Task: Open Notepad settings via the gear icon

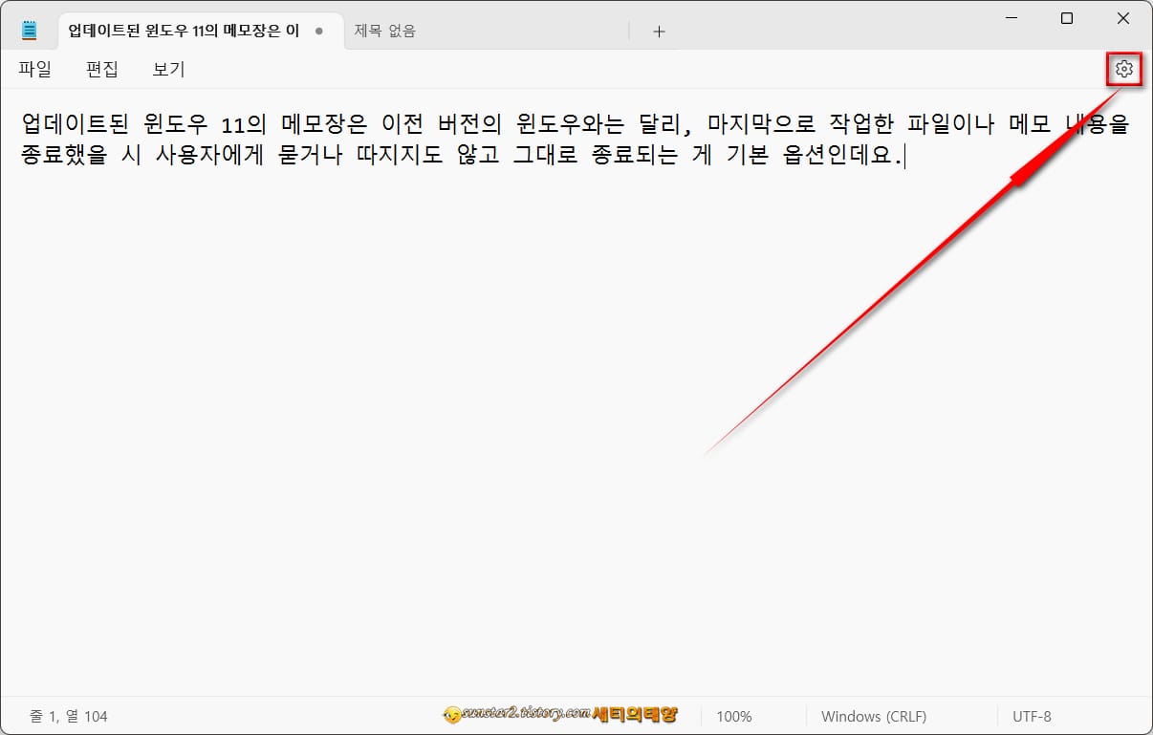Action: (x=1123, y=69)
